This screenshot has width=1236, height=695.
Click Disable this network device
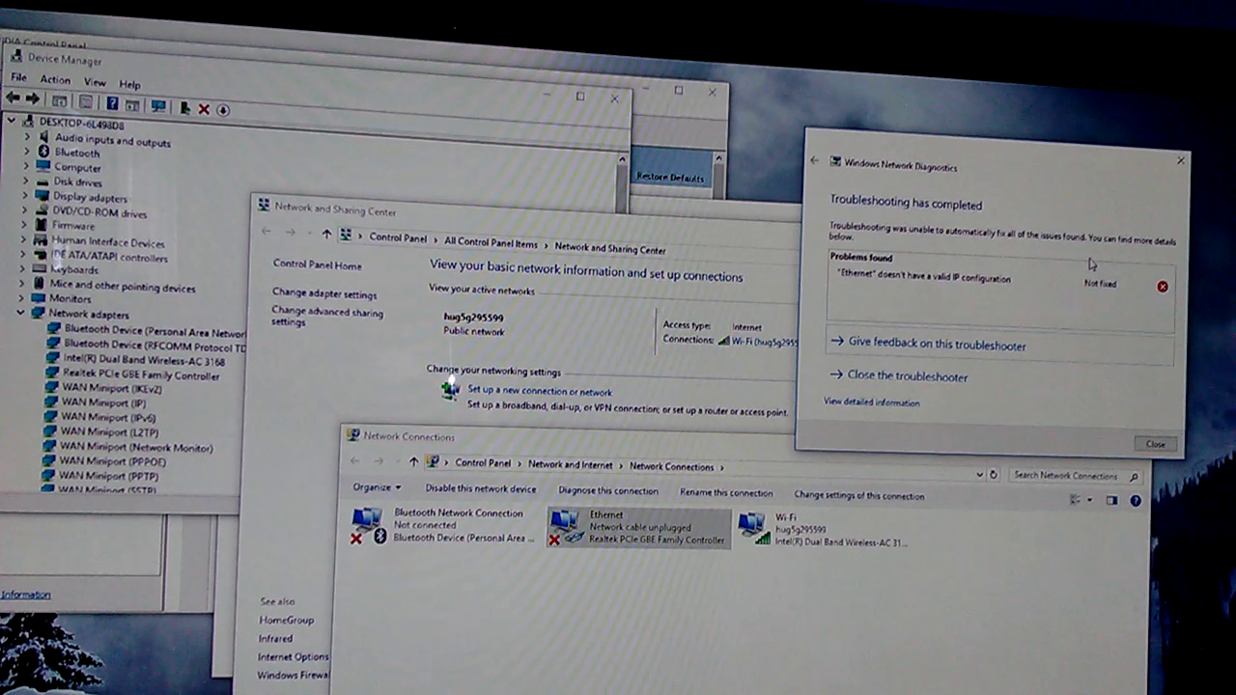tap(481, 489)
